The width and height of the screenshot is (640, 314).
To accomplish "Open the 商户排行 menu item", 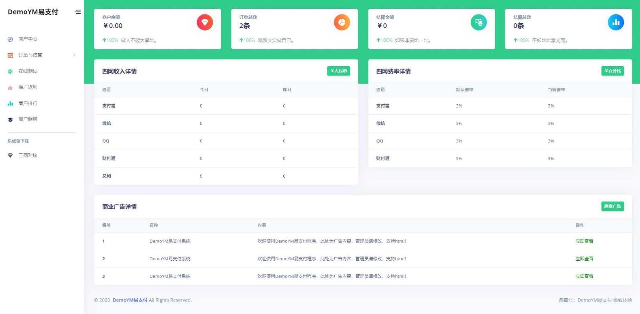I will [x=28, y=103].
